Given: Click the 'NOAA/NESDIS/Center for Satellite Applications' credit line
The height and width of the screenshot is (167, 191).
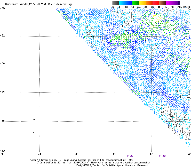Looking at the screenshot, I should tap(112, 165).
